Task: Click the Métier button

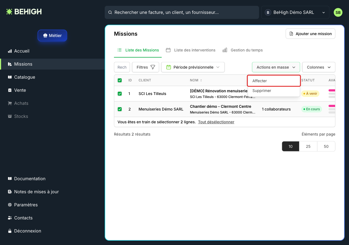Action: click(52, 36)
